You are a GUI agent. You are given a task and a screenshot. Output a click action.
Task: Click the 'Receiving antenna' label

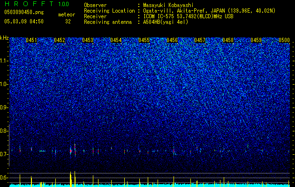[108, 22]
